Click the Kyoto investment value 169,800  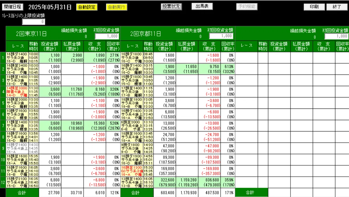coord(168,168)
